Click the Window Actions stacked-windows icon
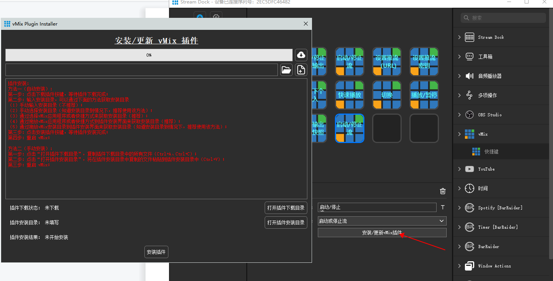The image size is (553, 281). (x=470, y=266)
